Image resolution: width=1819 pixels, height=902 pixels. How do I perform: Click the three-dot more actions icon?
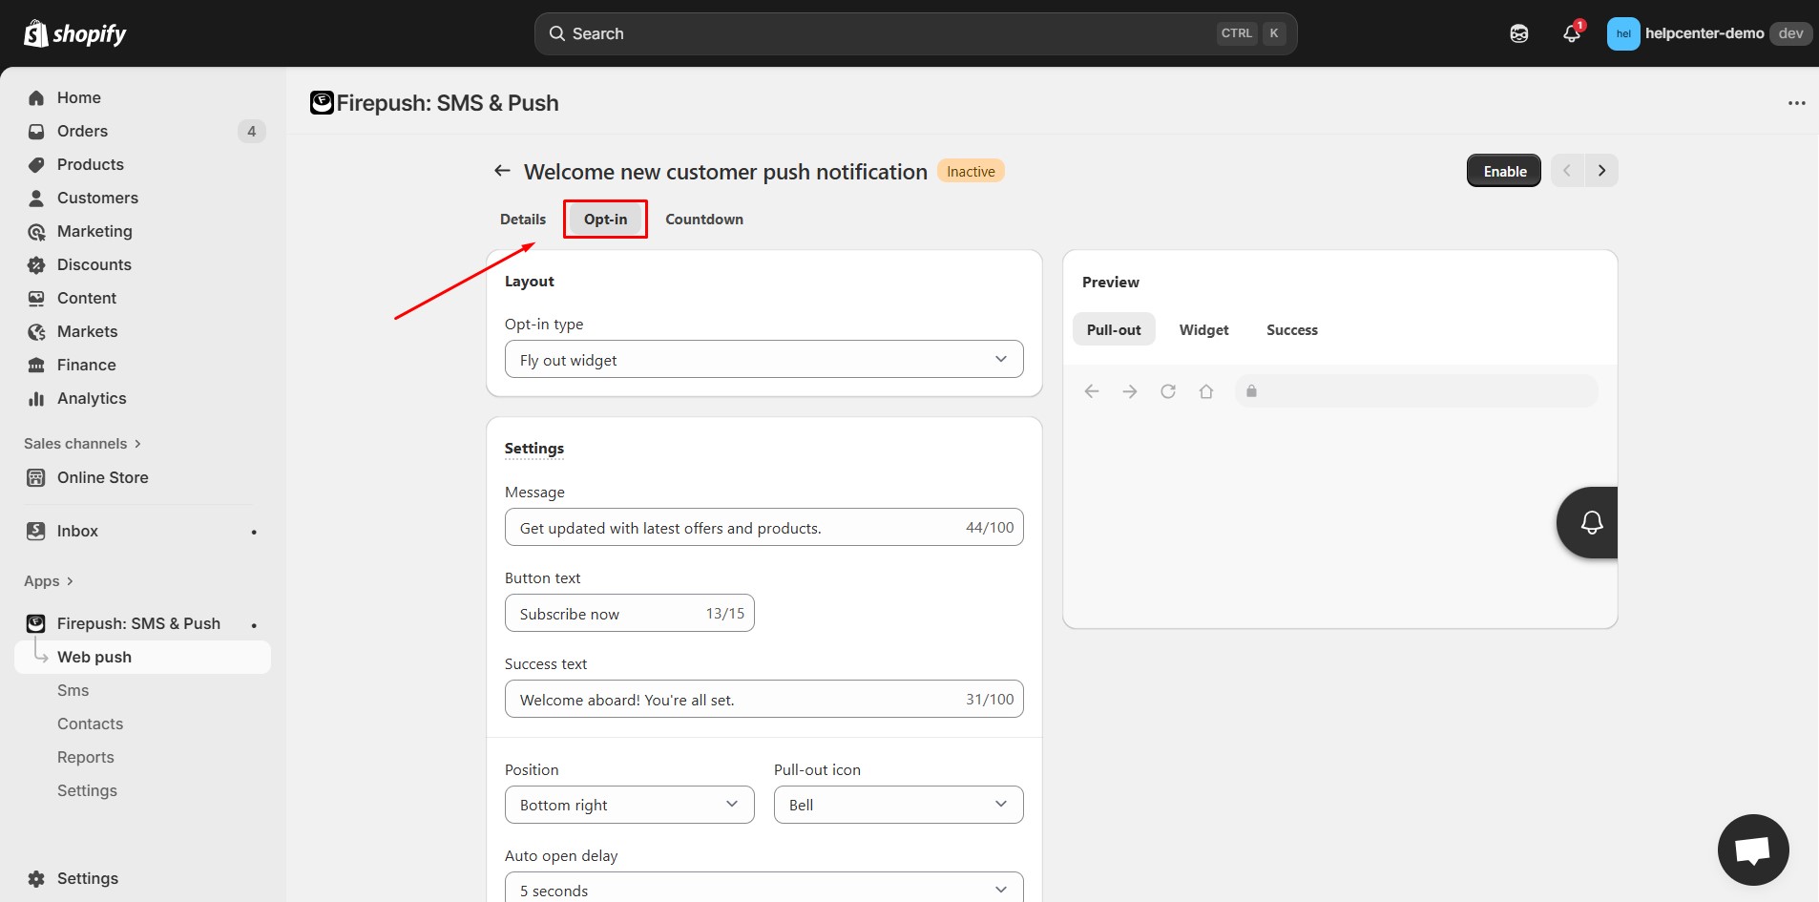[x=1796, y=103]
